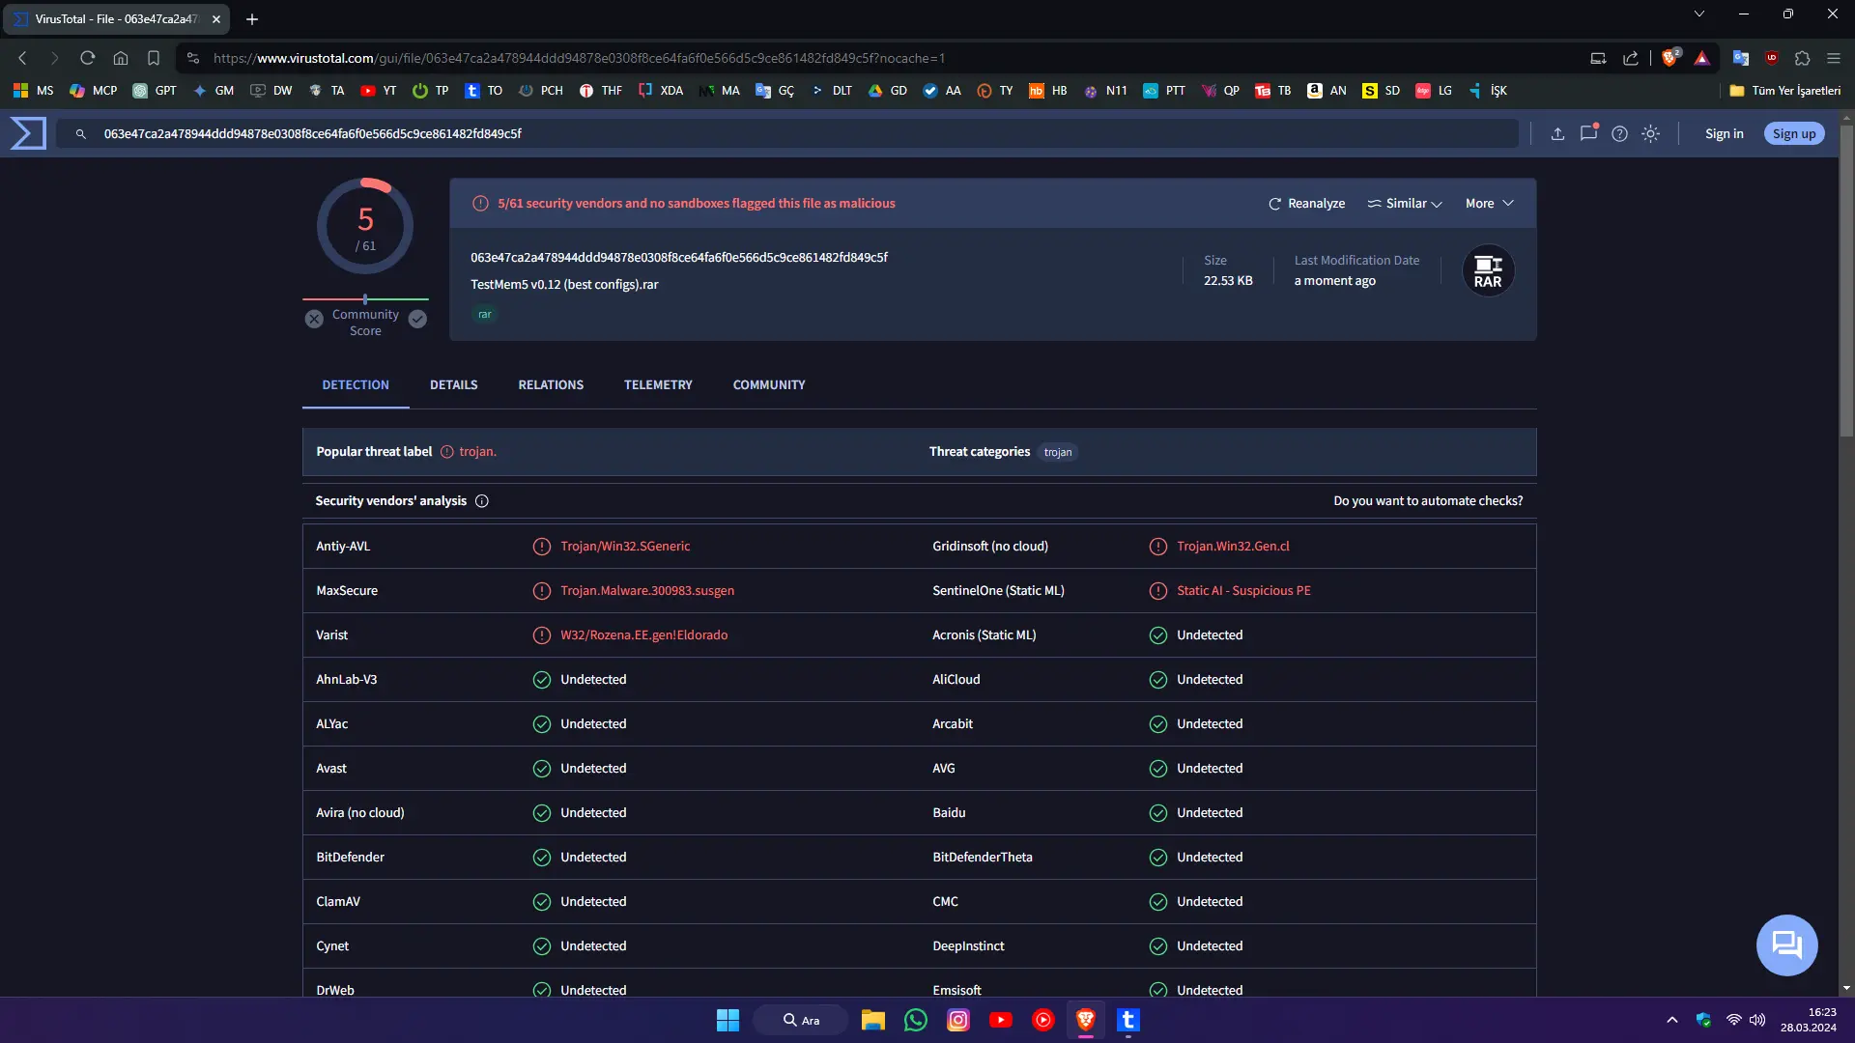
Task: Click the 5/61 detection score gauge
Action: tap(365, 227)
